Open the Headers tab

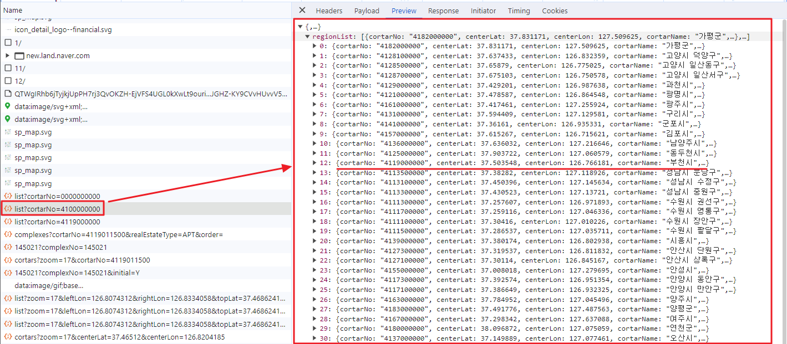(x=329, y=11)
